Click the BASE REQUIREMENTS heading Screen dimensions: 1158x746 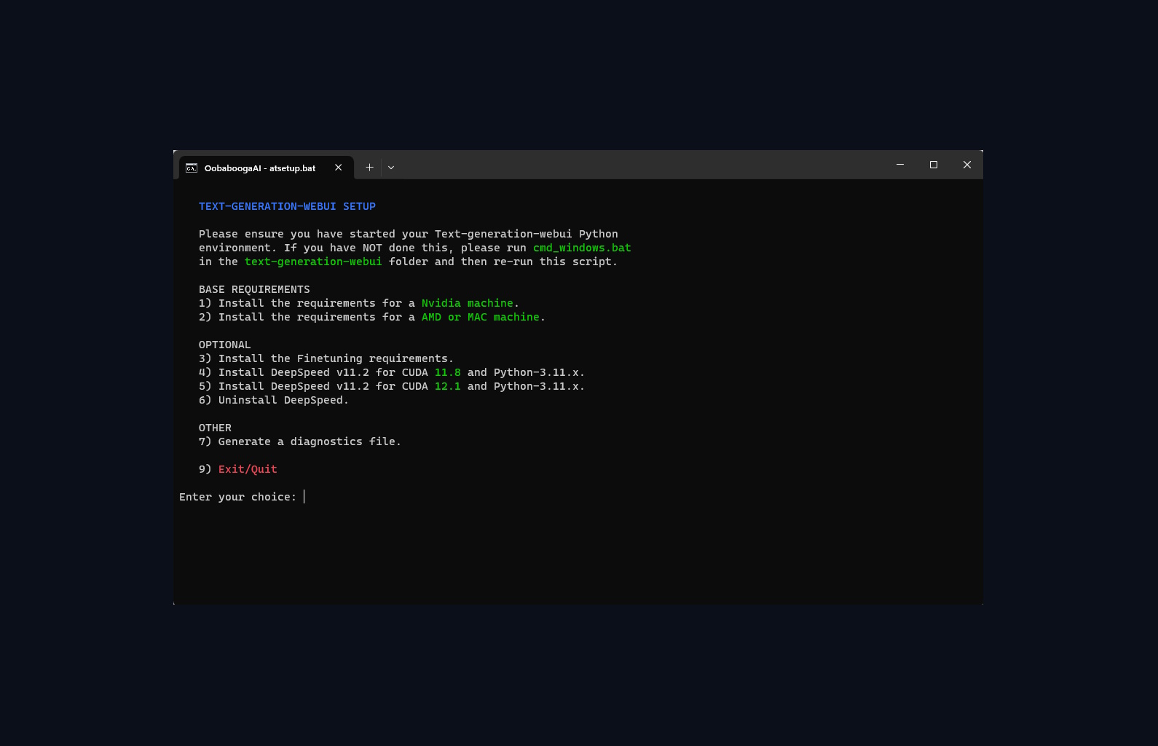(254, 289)
